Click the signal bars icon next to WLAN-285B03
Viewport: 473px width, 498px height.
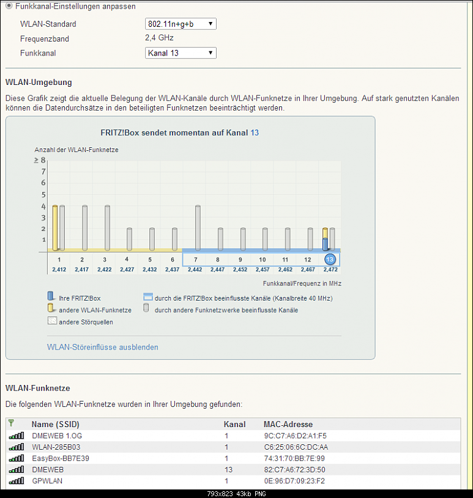[16, 447]
